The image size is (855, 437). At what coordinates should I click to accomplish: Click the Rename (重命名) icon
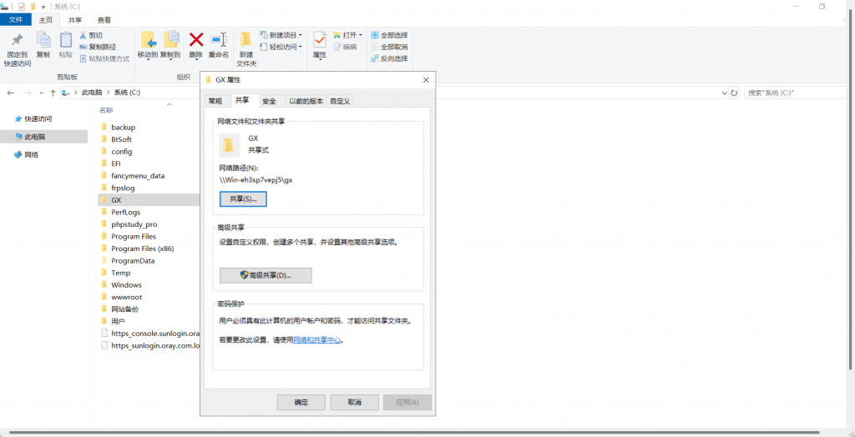click(219, 40)
